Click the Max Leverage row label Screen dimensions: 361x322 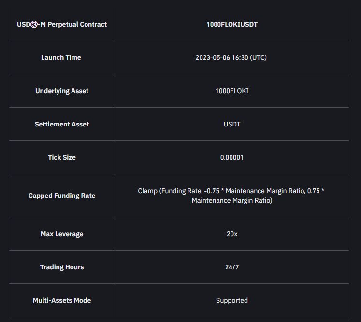62,234
